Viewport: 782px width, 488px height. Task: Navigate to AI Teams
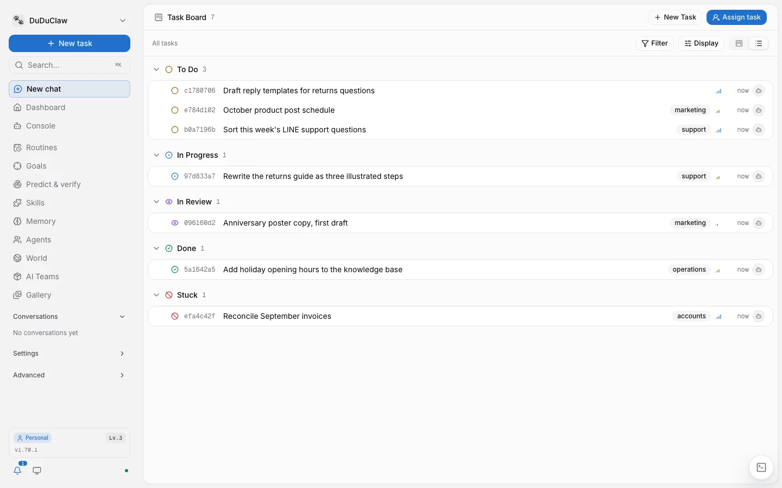click(x=70, y=277)
